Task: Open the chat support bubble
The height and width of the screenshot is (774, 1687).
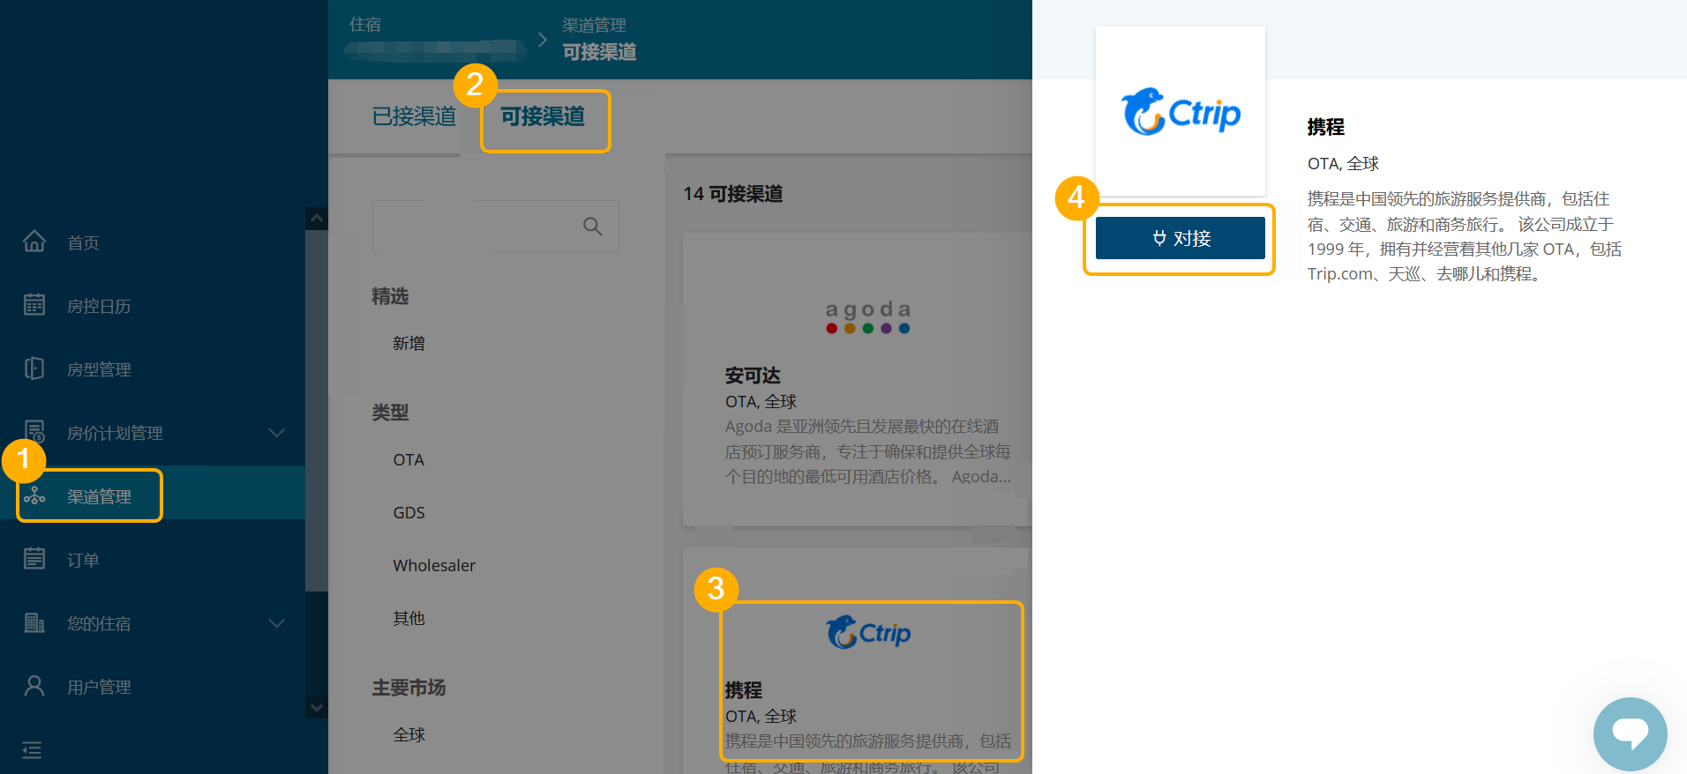Action: point(1630,733)
